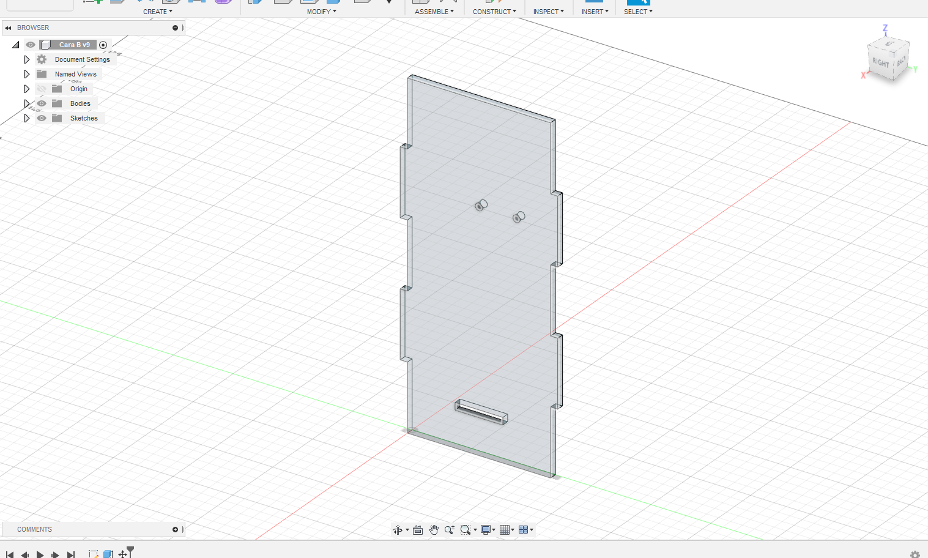Open the Display Settings monitor icon
This screenshot has width=928, height=558.
coord(486,530)
